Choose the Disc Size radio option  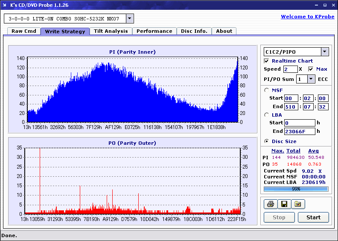click(267, 141)
